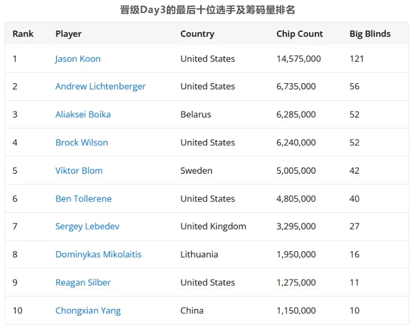Click the United Kingdom country cell
This screenshot has height=331, width=415.
tap(213, 226)
